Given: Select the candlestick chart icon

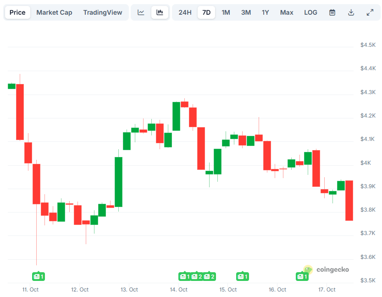Looking at the screenshot, I should click(160, 12).
